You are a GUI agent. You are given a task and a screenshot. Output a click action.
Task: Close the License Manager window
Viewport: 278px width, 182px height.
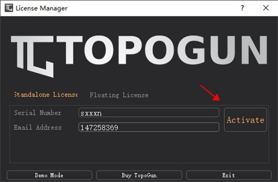(x=266, y=8)
